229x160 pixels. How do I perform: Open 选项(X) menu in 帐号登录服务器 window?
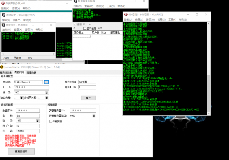[x=100, y=6]
